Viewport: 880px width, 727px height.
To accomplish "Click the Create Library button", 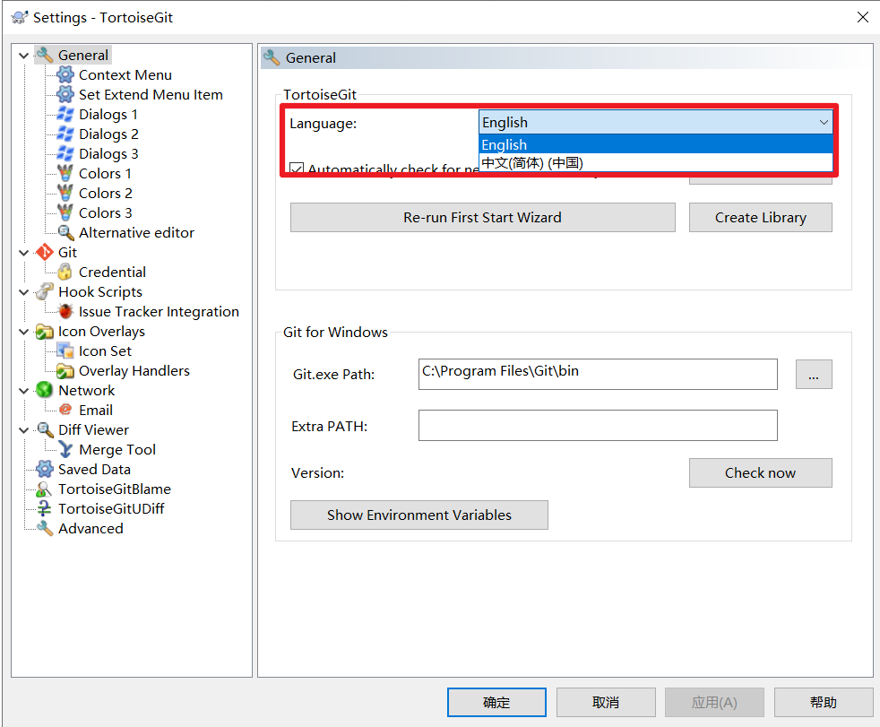I will (761, 217).
